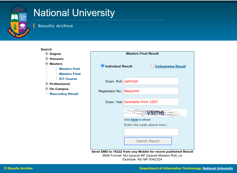Click 'Send SMS to 16222' notice text
Screen dimensions: 237x173
pos(142,152)
